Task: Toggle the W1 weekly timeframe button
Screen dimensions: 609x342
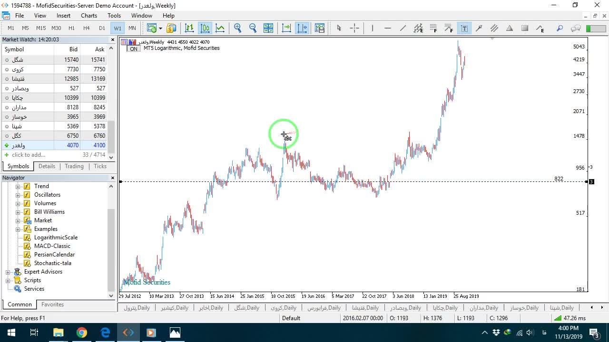Action: 118,28
